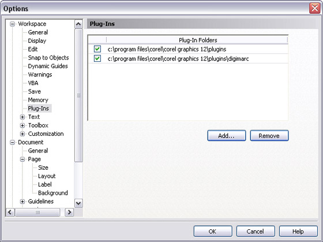Collapse the Workspace tree node
Image resolution: width=323 pixels, height=242 pixels.
pyautogui.click(x=12, y=24)
